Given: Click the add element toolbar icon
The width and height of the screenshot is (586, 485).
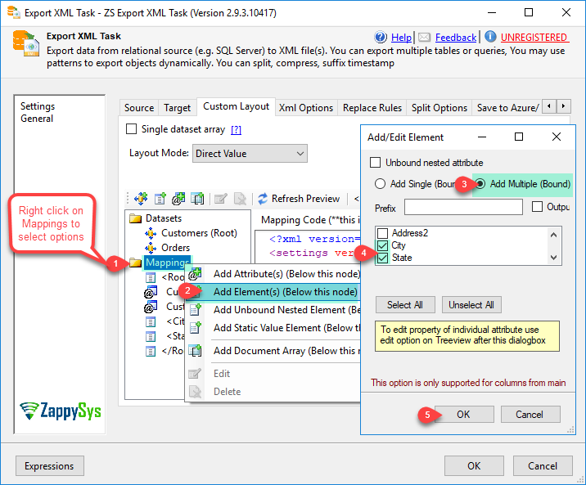Looking at the screenshot, I should tap(160, 198).
